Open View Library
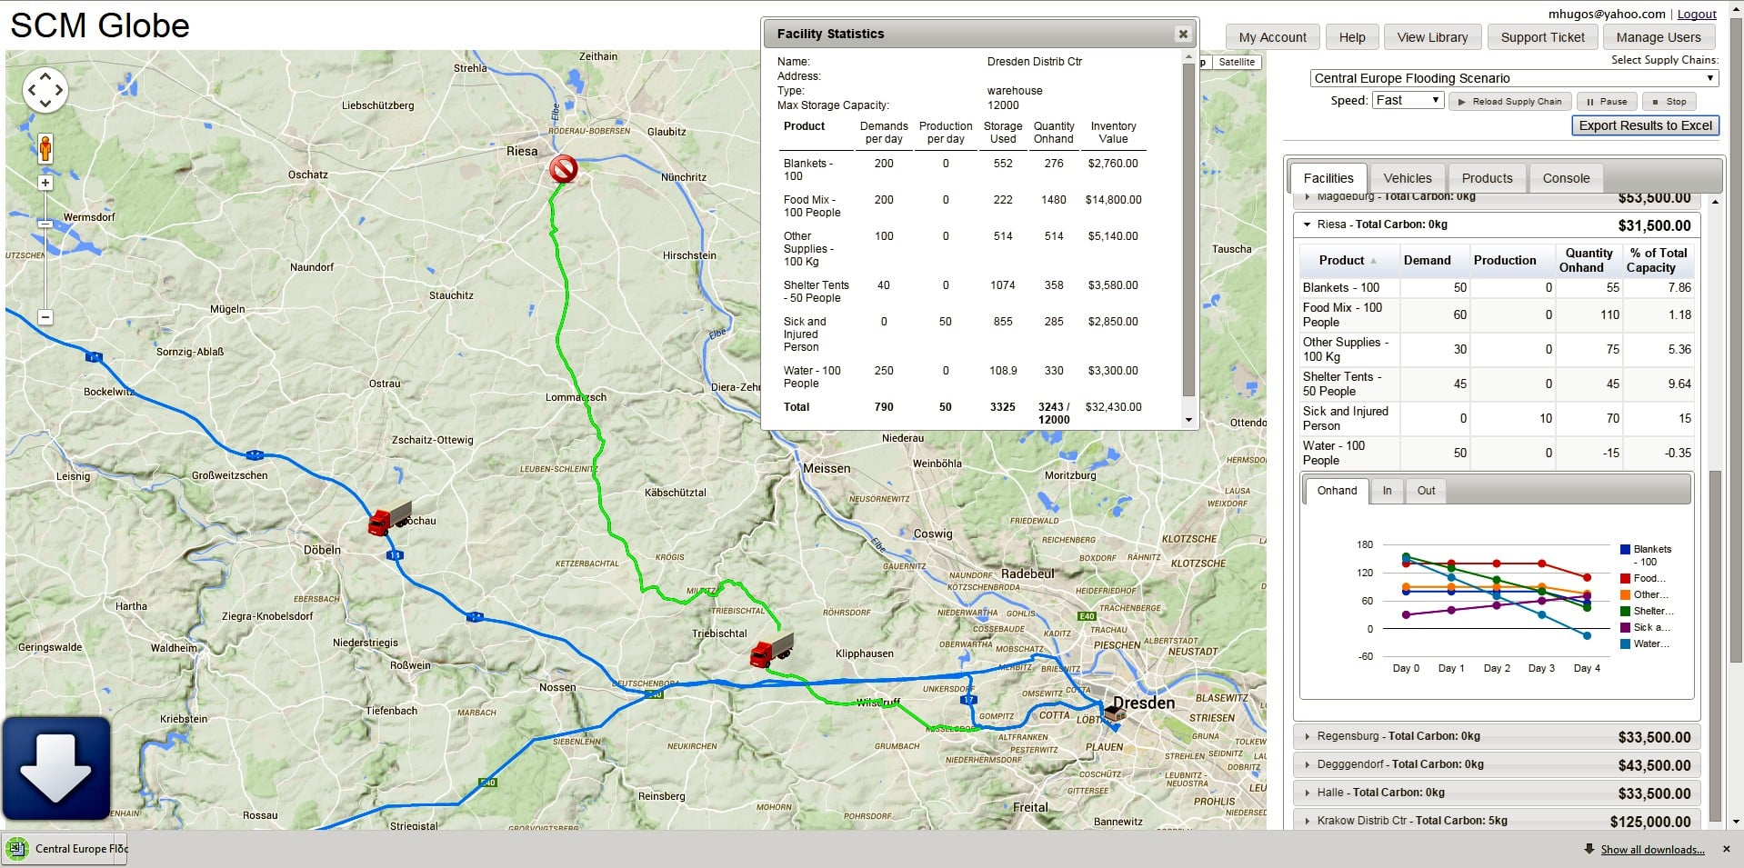The width and height of the screenshot is (1744, 868). [1432, 37]
